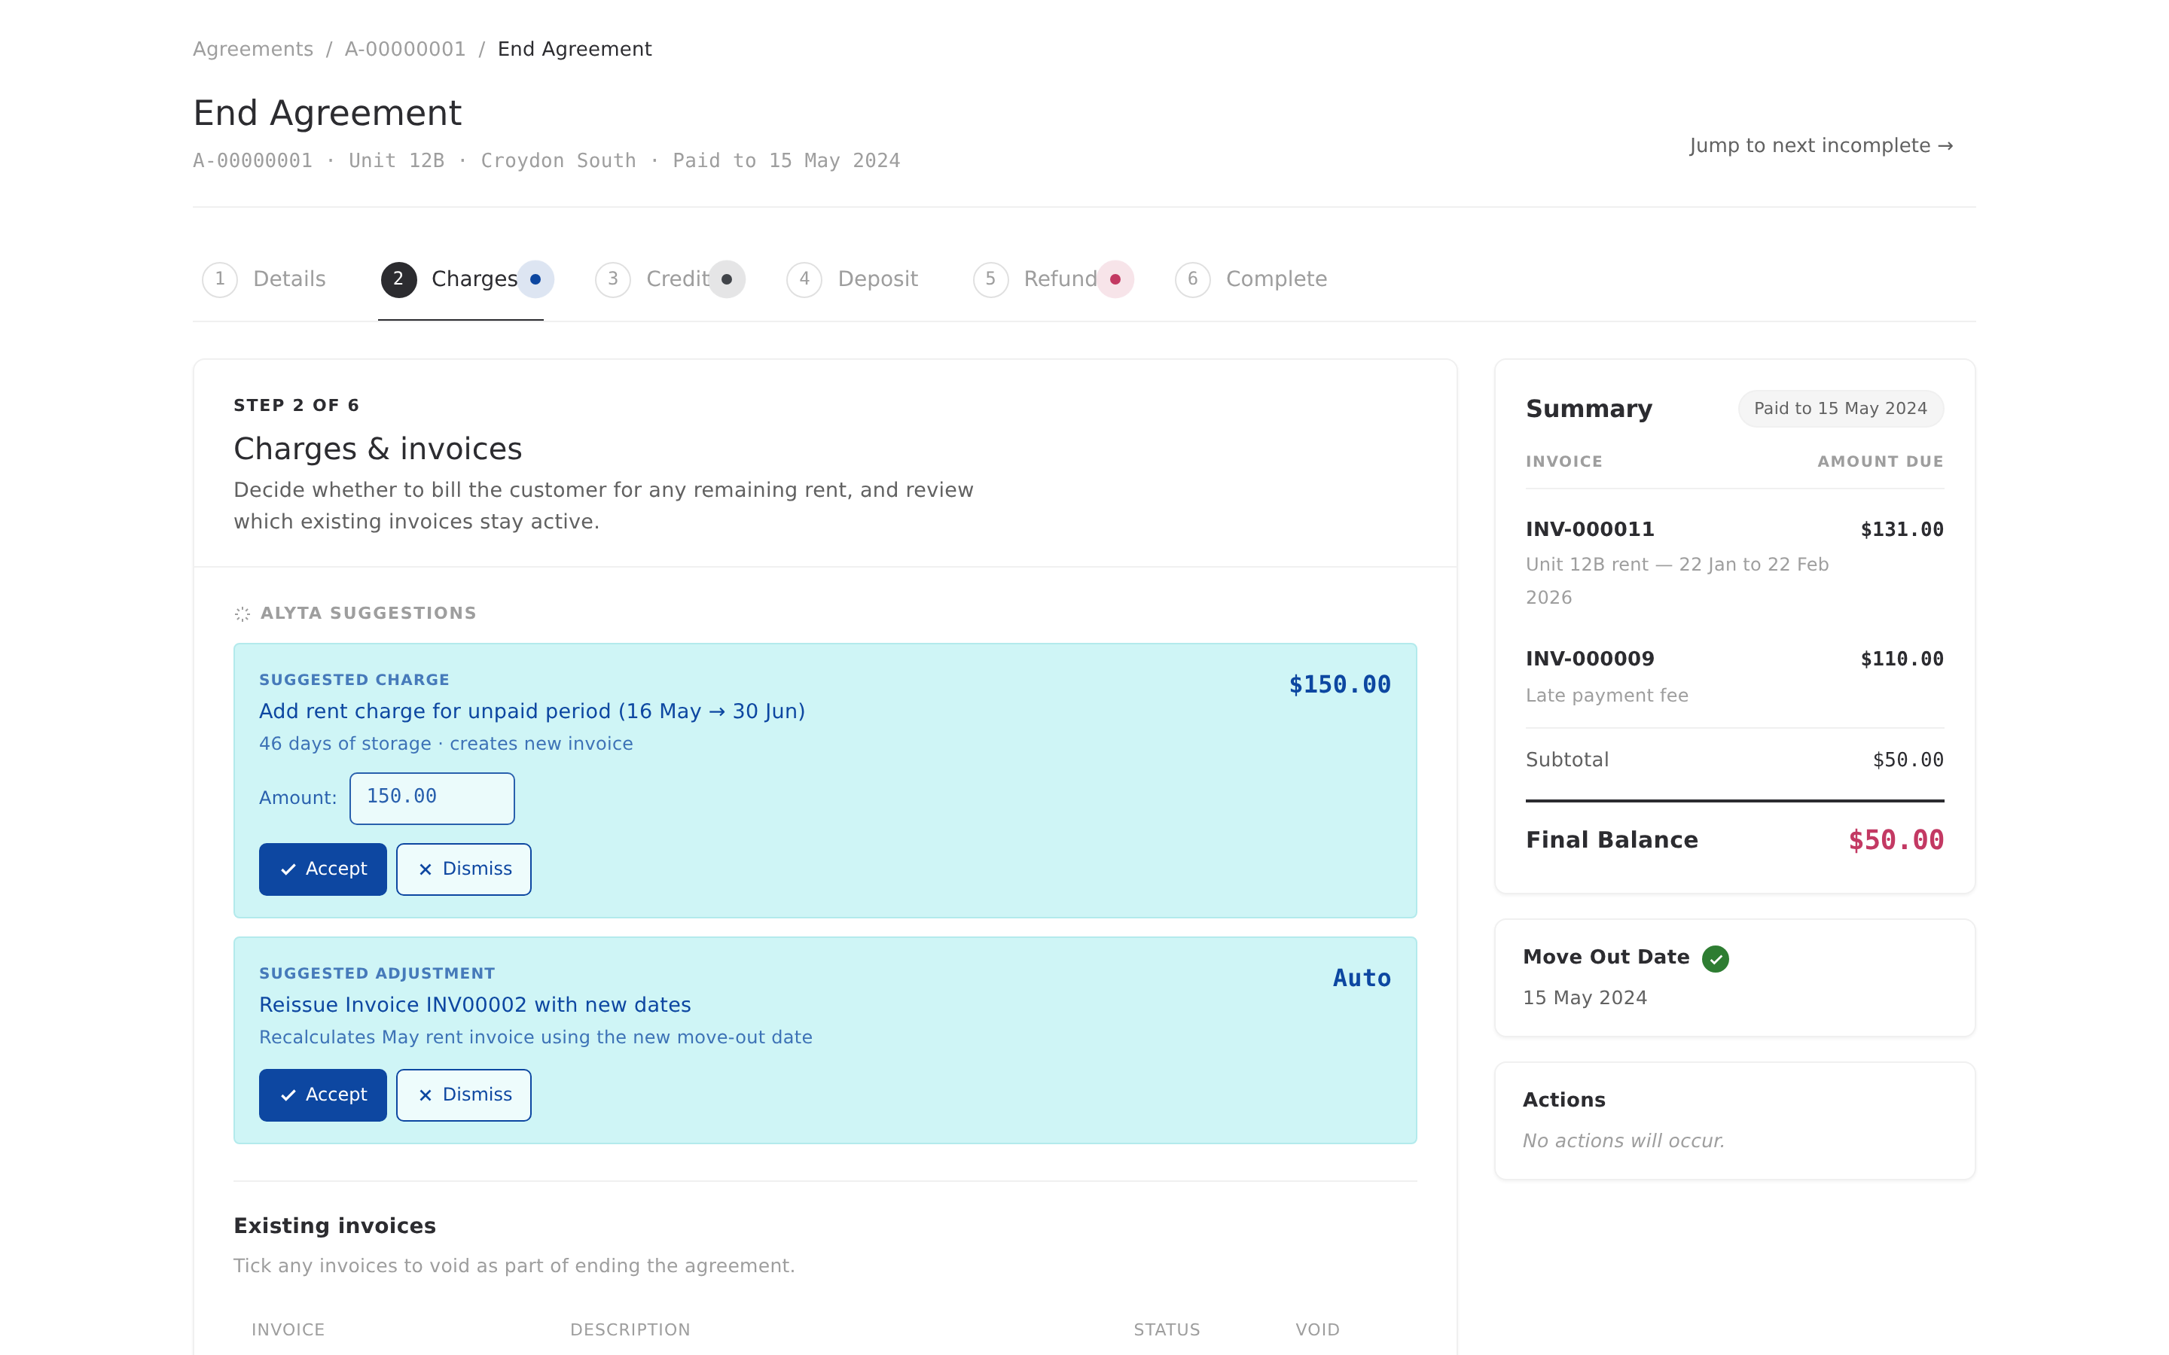Viewport: 2169px width, 1355px height.
Task: Click the INV-000011 summary entry
Action: coord(1734,562)
